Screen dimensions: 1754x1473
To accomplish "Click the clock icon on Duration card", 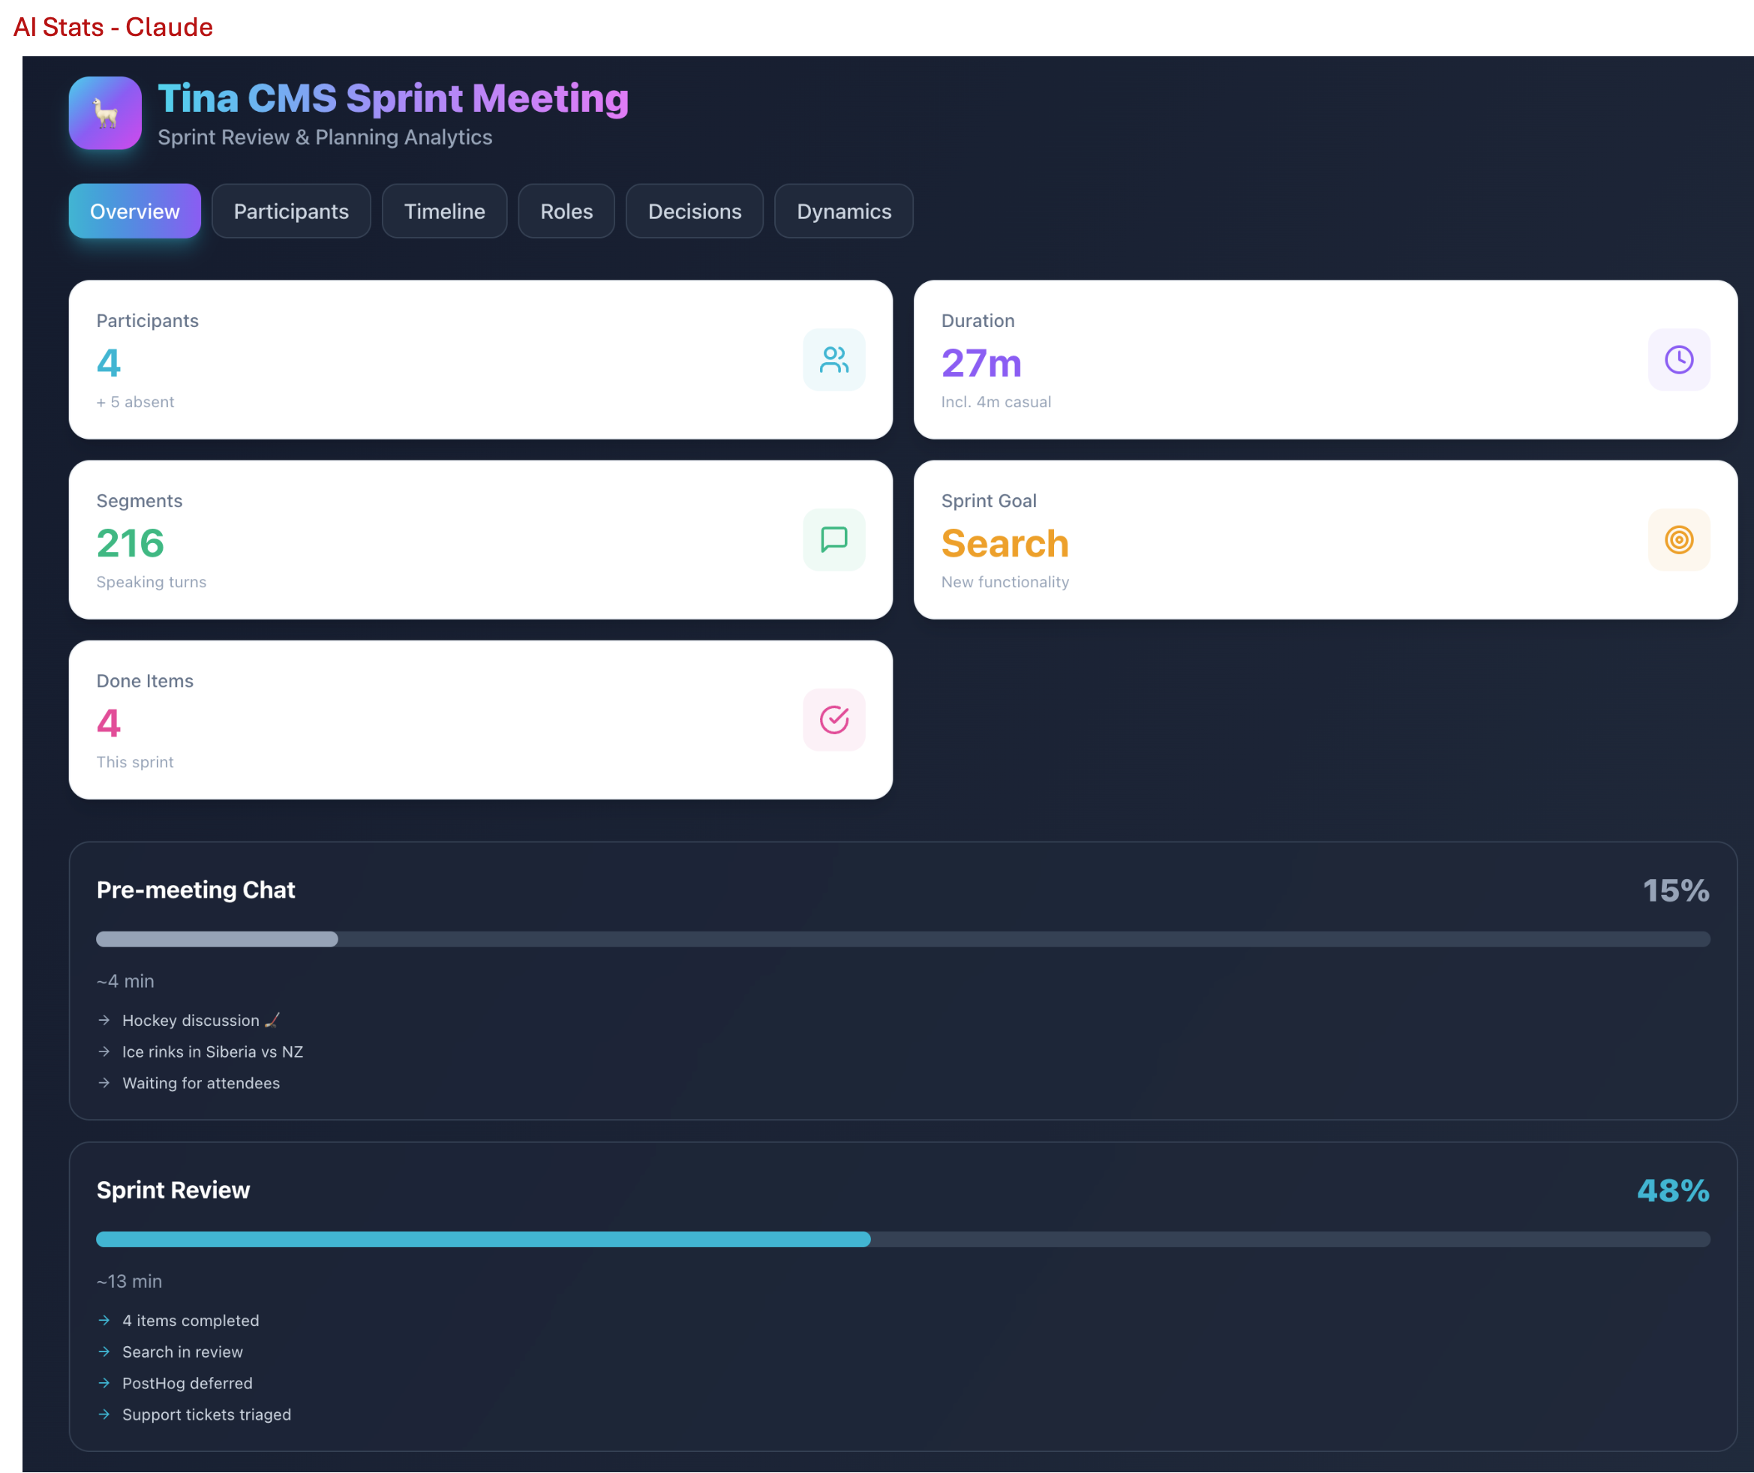I will pyautogui.click(x=1678, y=360).
